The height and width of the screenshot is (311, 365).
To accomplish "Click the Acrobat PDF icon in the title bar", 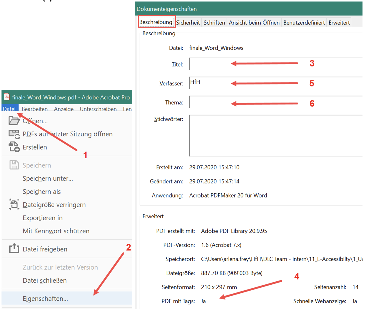I will pyautogui.click(x=6, y=97).
